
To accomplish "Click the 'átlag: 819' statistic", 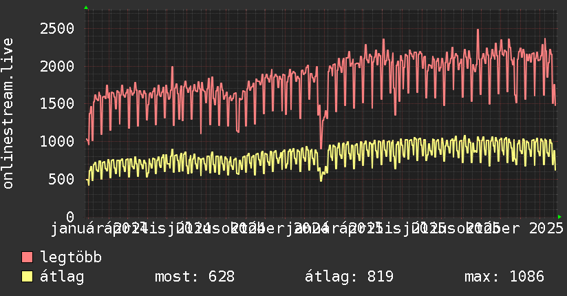I will pyautogui.click(x=349, y=277).
